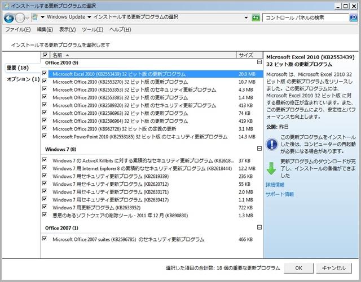Click the window title bar icon
The height and width of the screenshot is (282, 361).
click(x=7, y=6)
